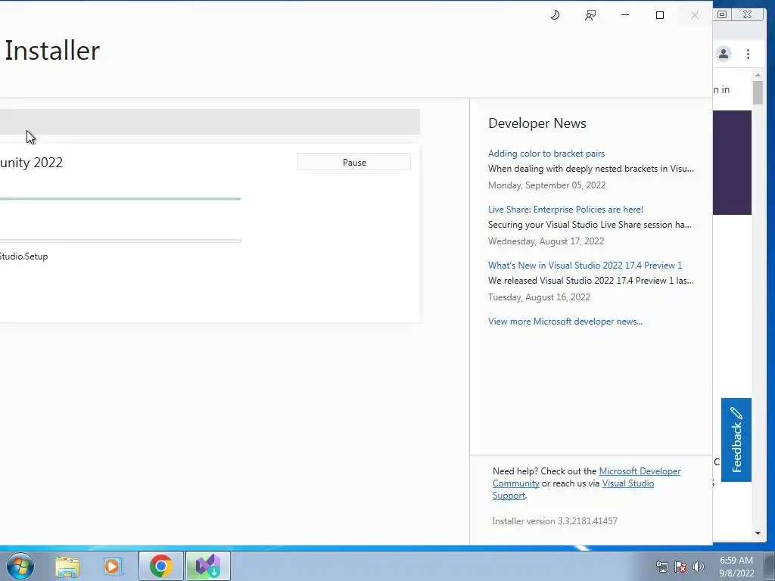
Task: Switch to Visual Studio Installer taskbar icon
Action: pos(208,566)
